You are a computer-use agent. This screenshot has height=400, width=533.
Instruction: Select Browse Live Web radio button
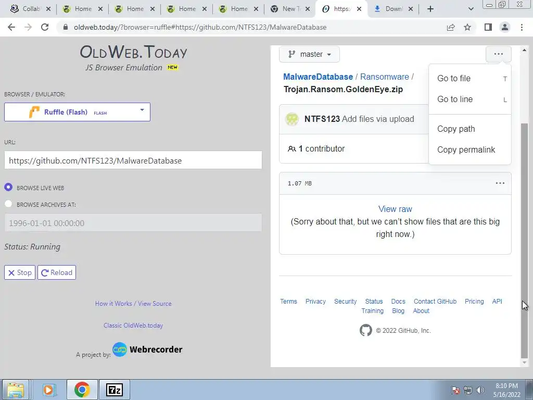pos(8,187)
